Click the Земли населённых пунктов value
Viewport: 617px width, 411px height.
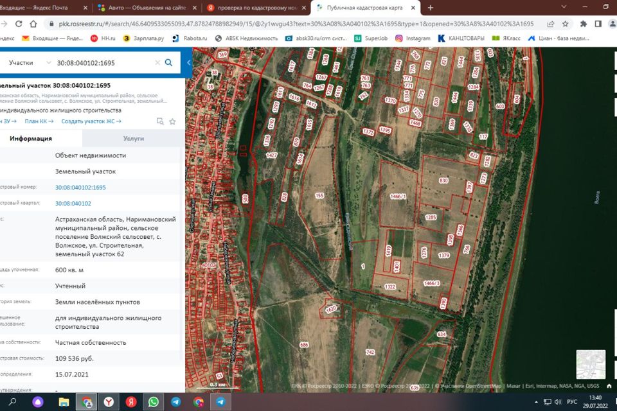pos(98,302)
